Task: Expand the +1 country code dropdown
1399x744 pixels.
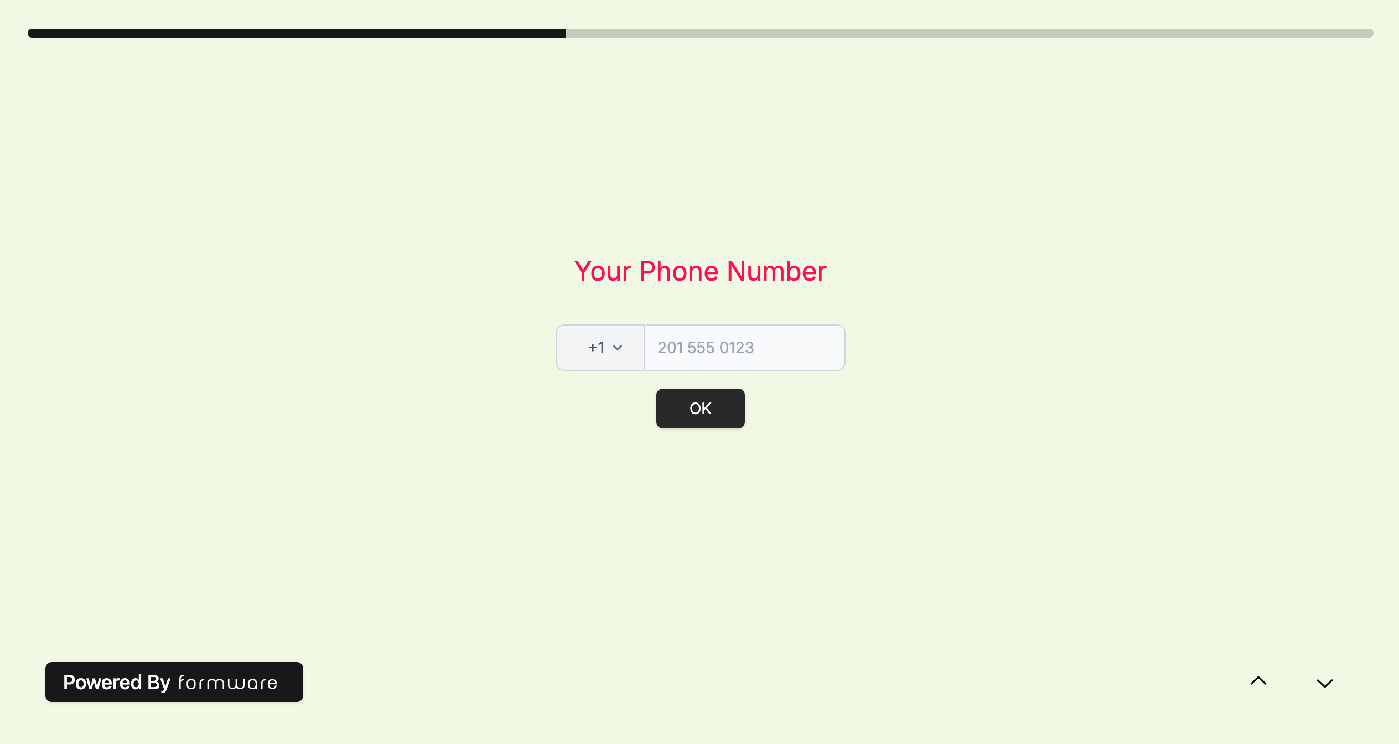Action: pyautogui.click(x=602, y=347)
